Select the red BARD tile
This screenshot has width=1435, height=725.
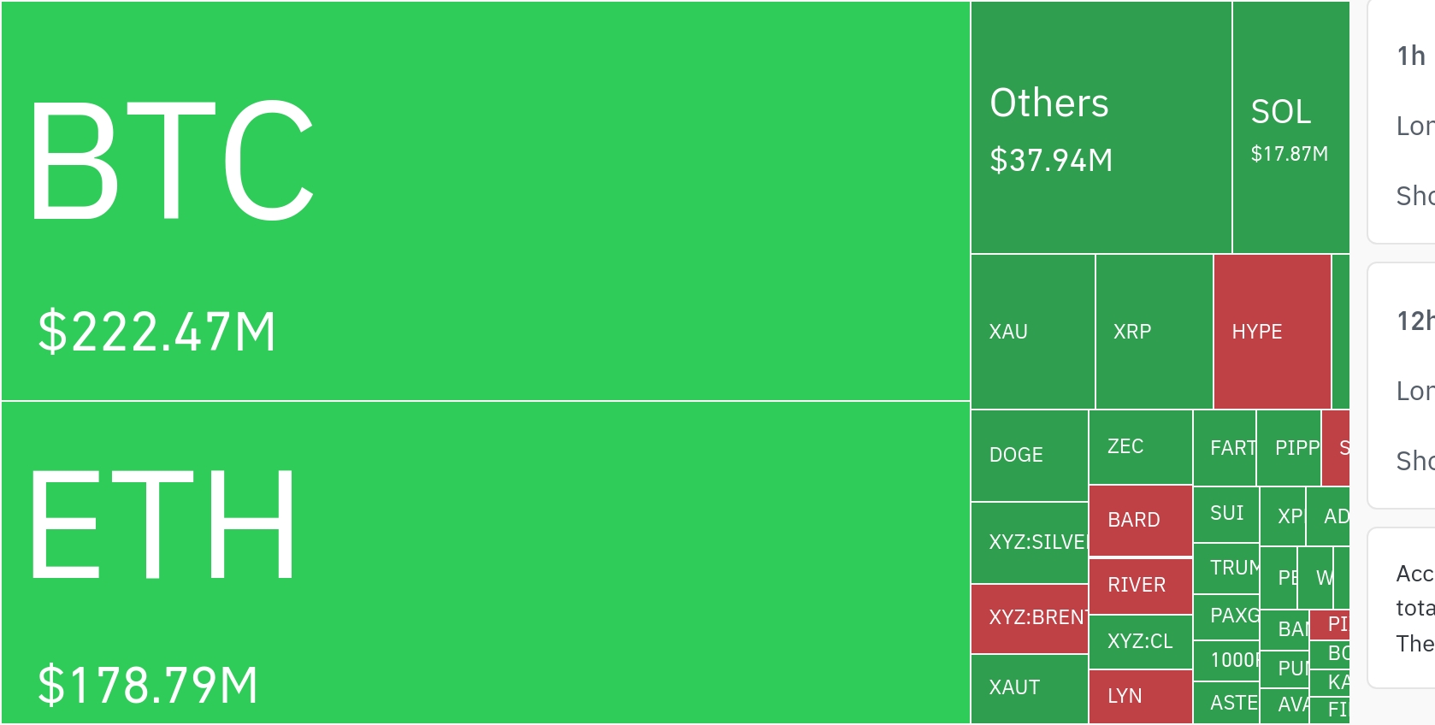[1140, 520]
